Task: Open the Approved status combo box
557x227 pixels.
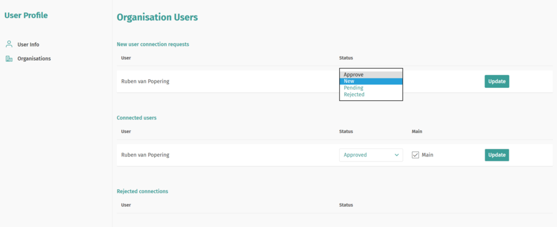Action: pos(371,155)
